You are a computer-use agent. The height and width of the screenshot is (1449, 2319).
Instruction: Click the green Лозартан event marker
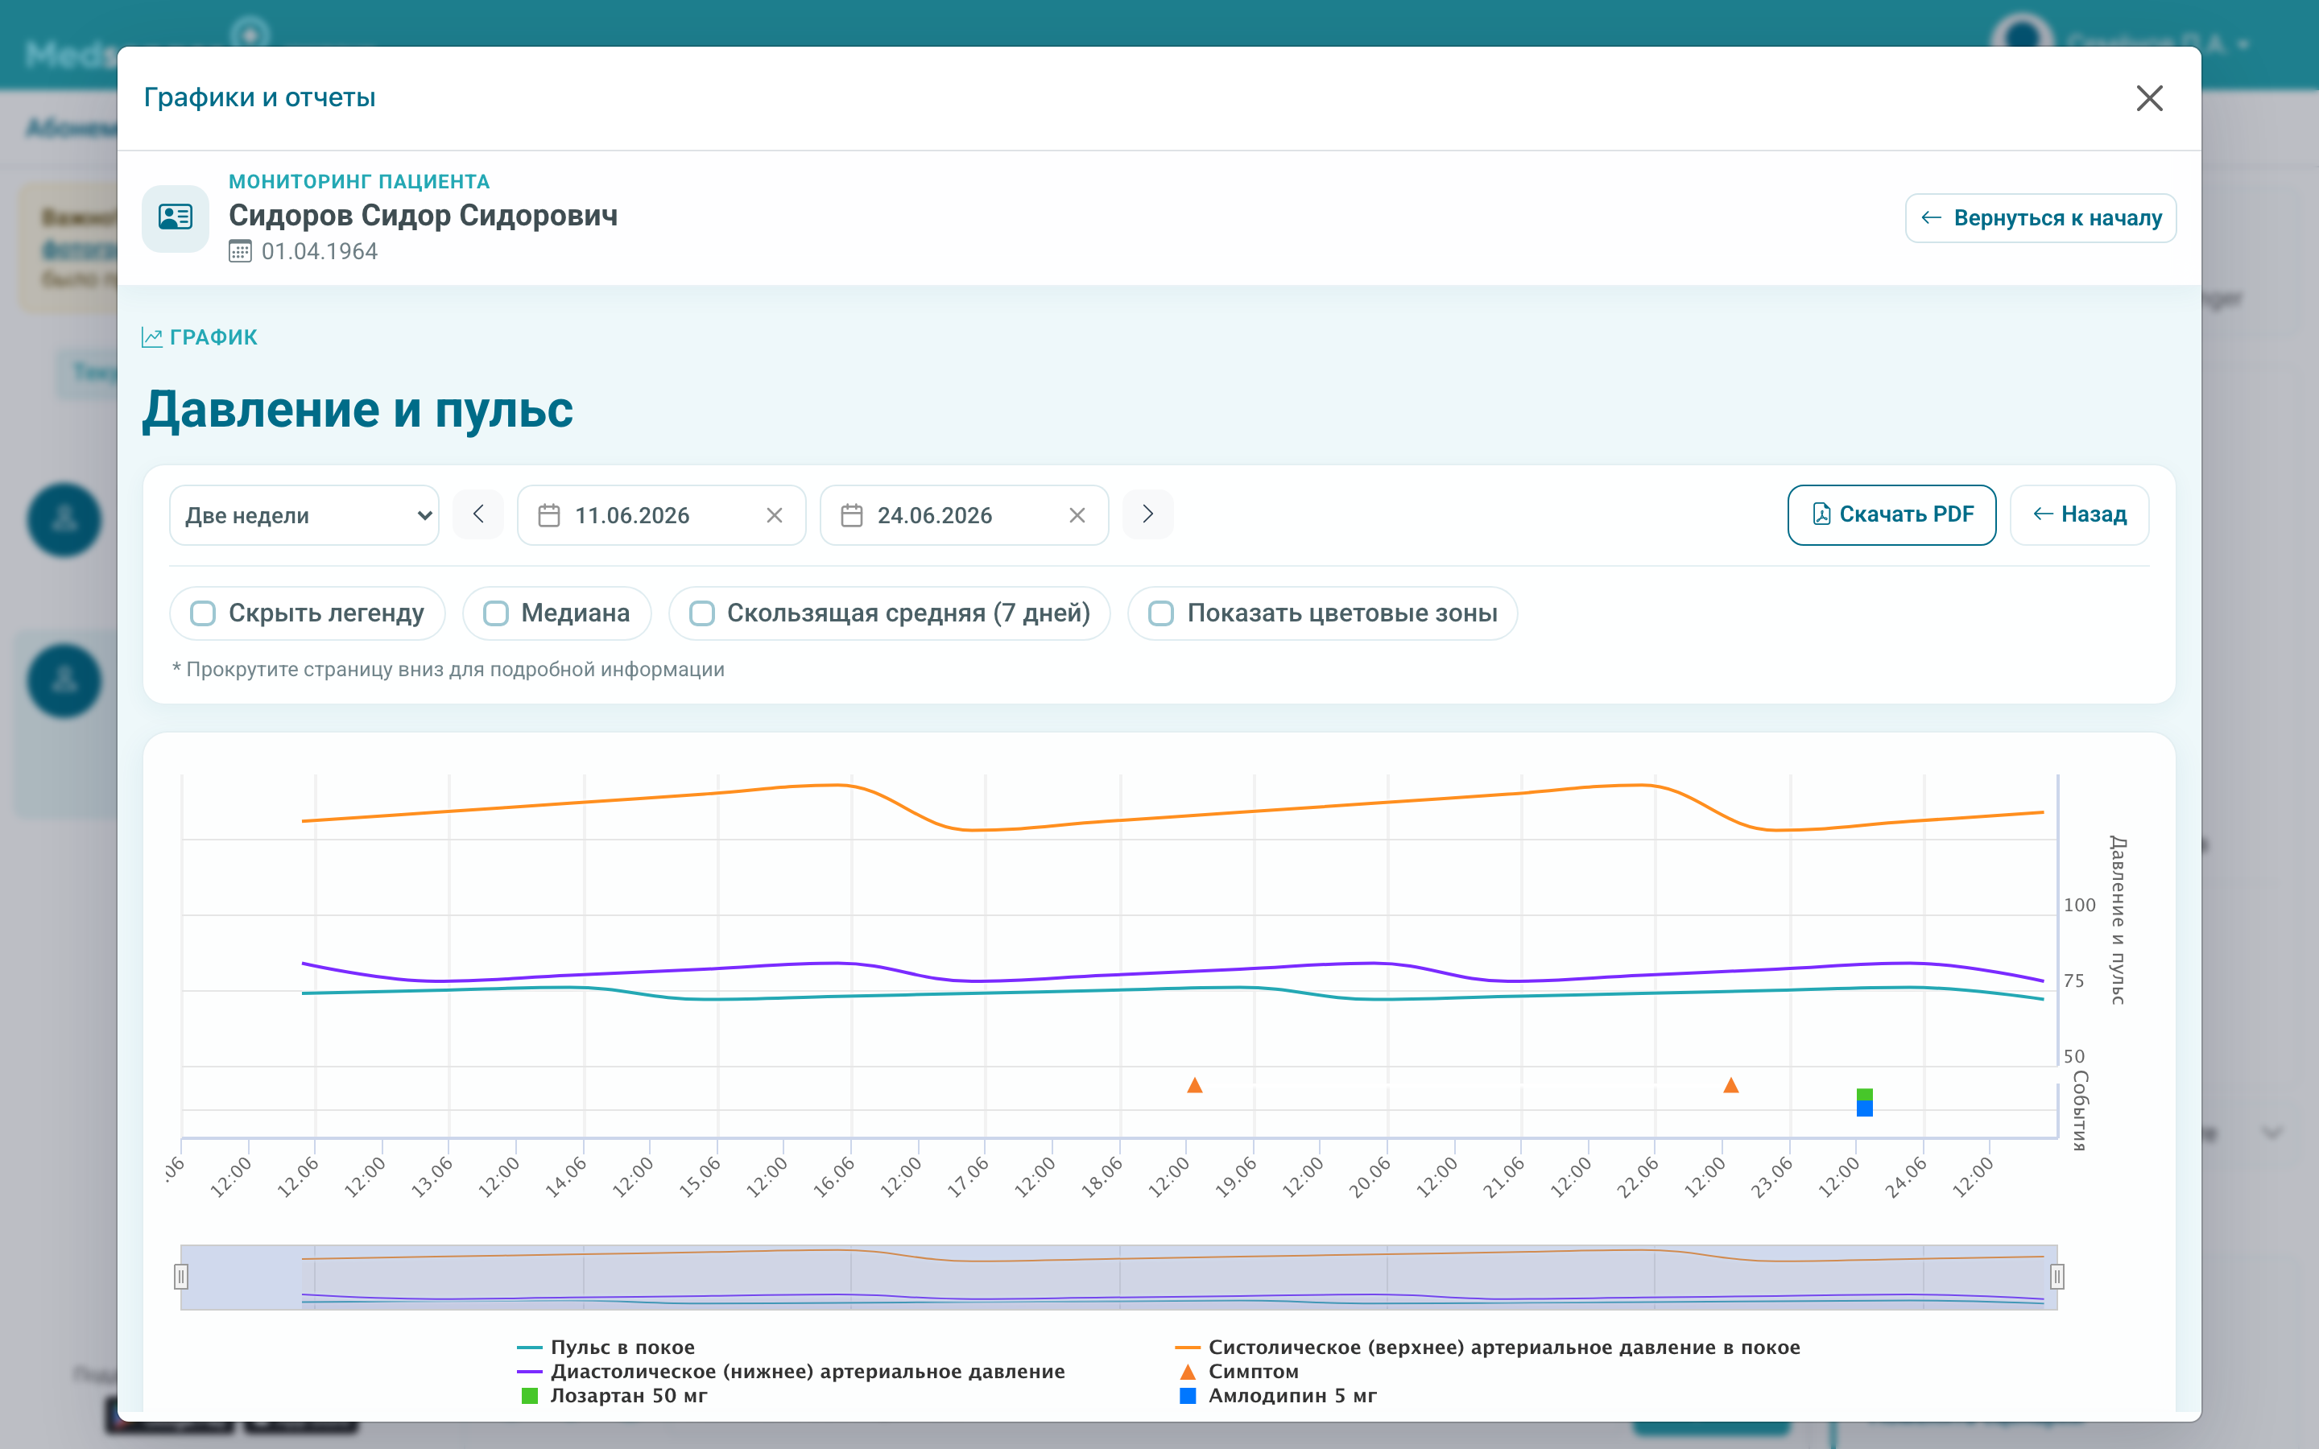pyautogui.click(x=1865, y=1095)
